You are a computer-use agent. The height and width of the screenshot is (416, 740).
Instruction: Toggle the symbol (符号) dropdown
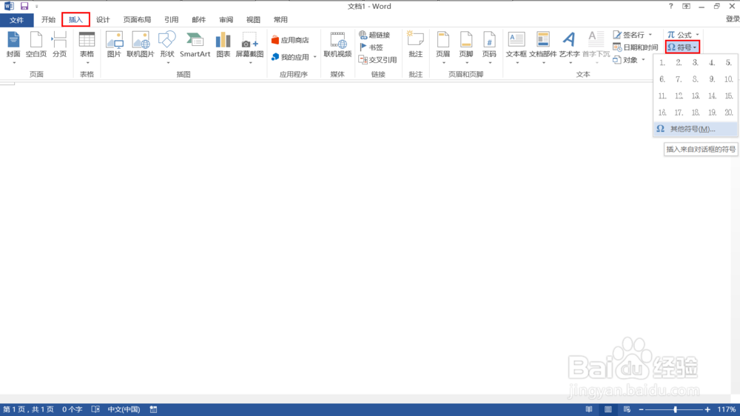tap(682, 47)
